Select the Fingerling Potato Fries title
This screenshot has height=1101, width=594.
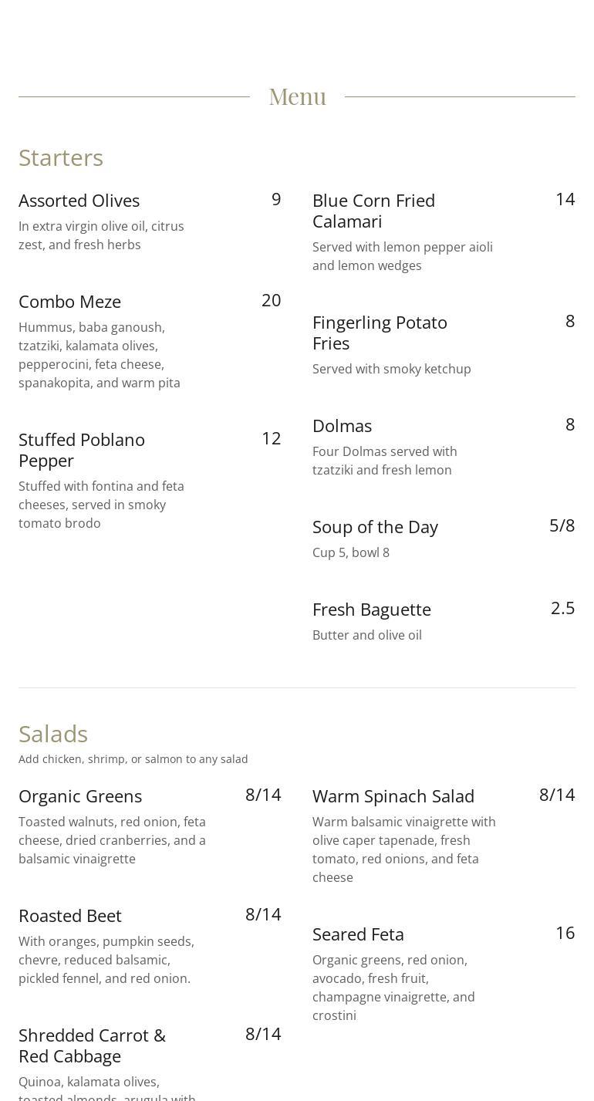(x=380, y=333)
